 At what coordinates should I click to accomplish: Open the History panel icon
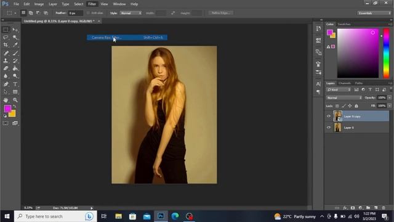pyautogui.click(x=318, y=28)
